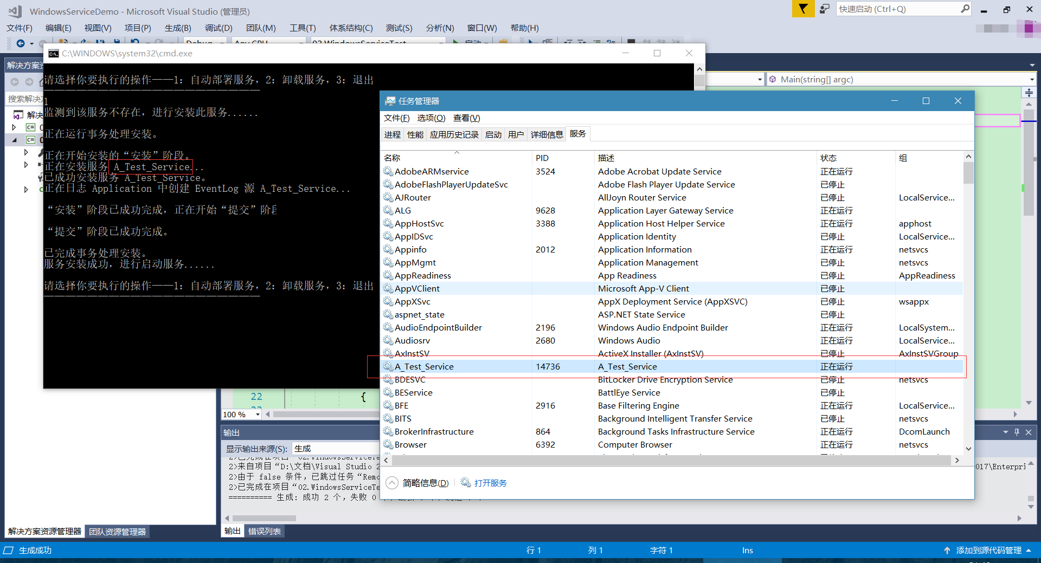This screenshot has height=563, width=1041.
Task: Sort services by the 名称 column header
Action: pos(457,158)
